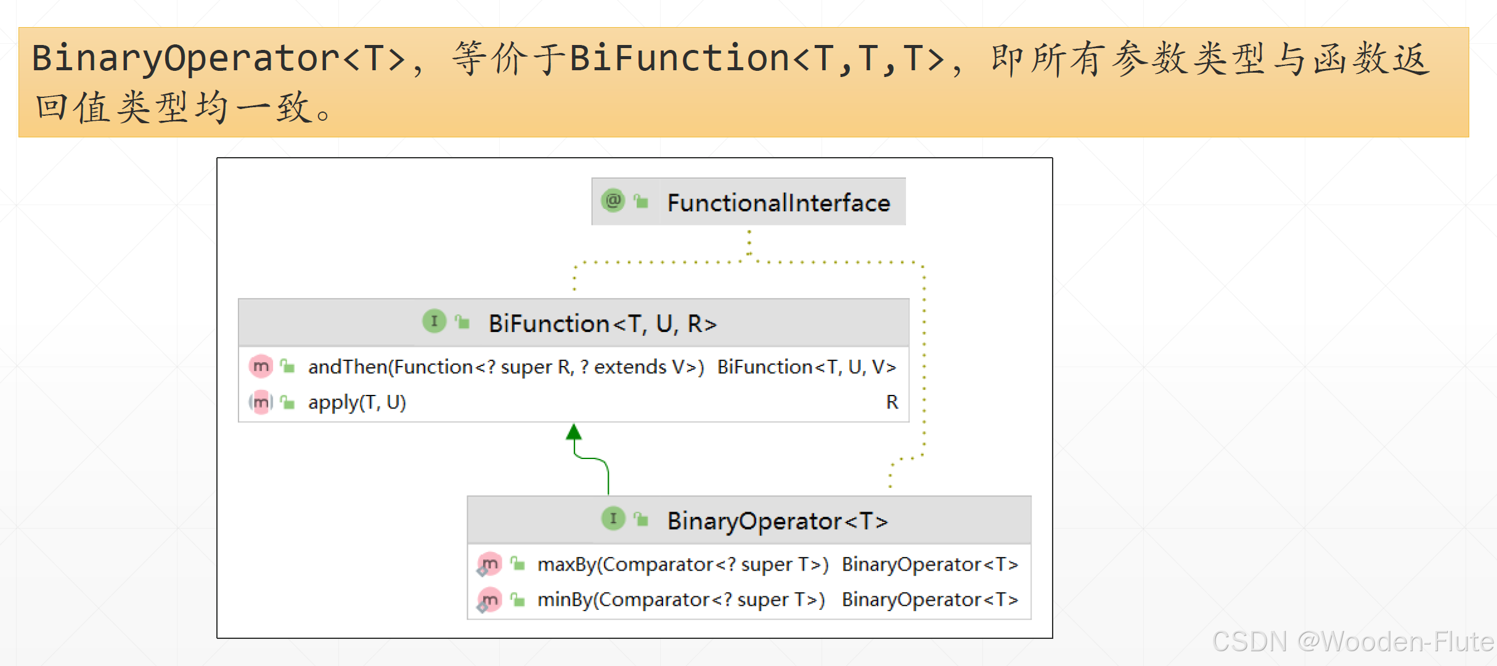Click the green lock beside FunctionalInterface
Image resolution: width=1497 pixels, height=666 pixels.
pos(641,201)
